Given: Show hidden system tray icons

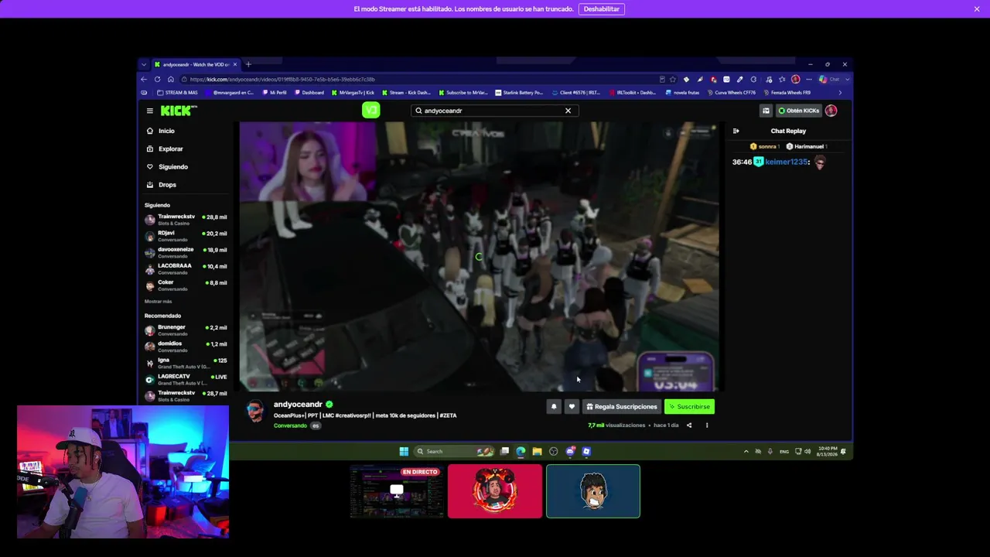Looking at the screenshot, I should pyautogui.click(x=746, y=451).
